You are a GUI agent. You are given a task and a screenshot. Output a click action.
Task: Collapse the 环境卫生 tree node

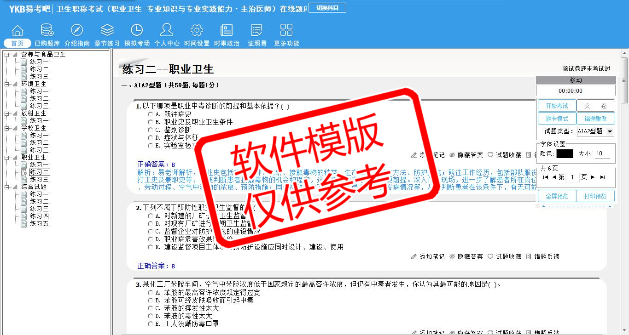coord(7,84)
